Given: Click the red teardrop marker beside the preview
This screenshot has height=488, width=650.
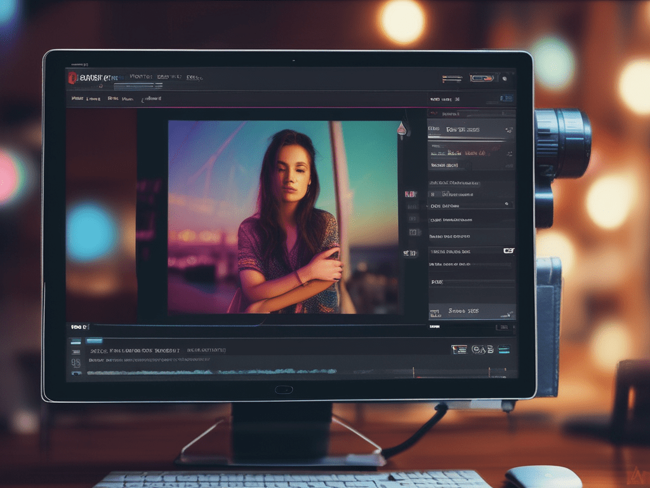Looking at the screenshot, I should pyautogui.click(x=401, y=128).
